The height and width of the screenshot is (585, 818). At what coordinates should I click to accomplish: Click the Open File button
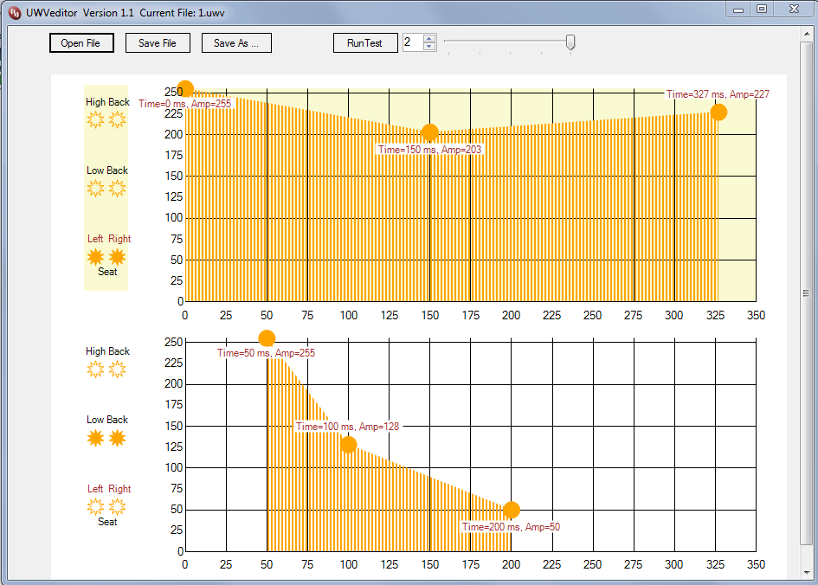click(x=82, y=42)
